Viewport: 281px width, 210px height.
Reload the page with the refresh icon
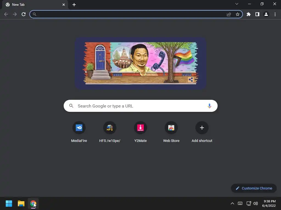(x=24, y=14)
